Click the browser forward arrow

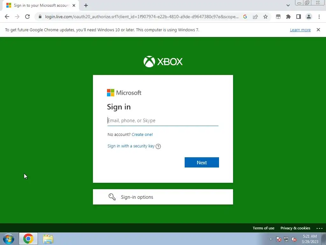tap(17, 17)
